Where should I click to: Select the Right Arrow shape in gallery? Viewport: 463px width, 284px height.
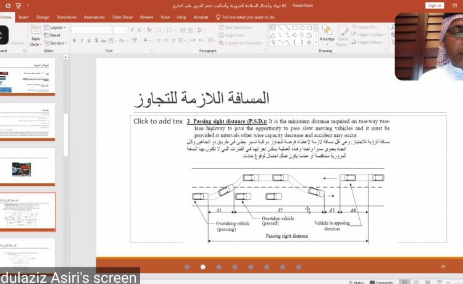(x=294, y=35)
